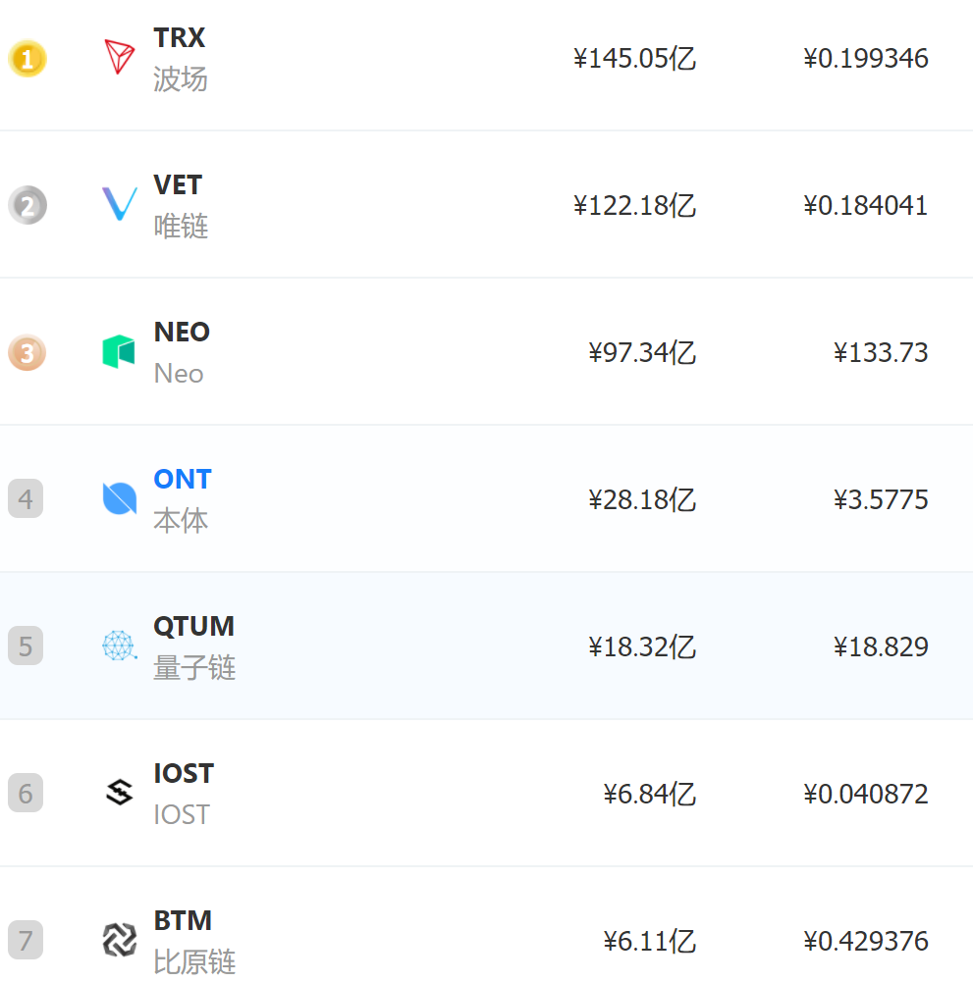Click the gray rank 7 badge
Screen dimensions: 973x982
point(26,940)
